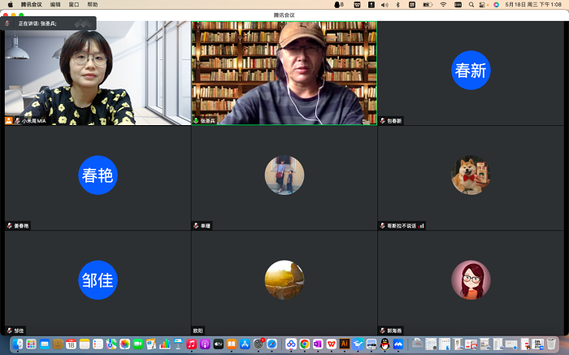Click the Shiba dog avatar of 哥斯拉不说话
569x355 pixels.
point(471,175)
